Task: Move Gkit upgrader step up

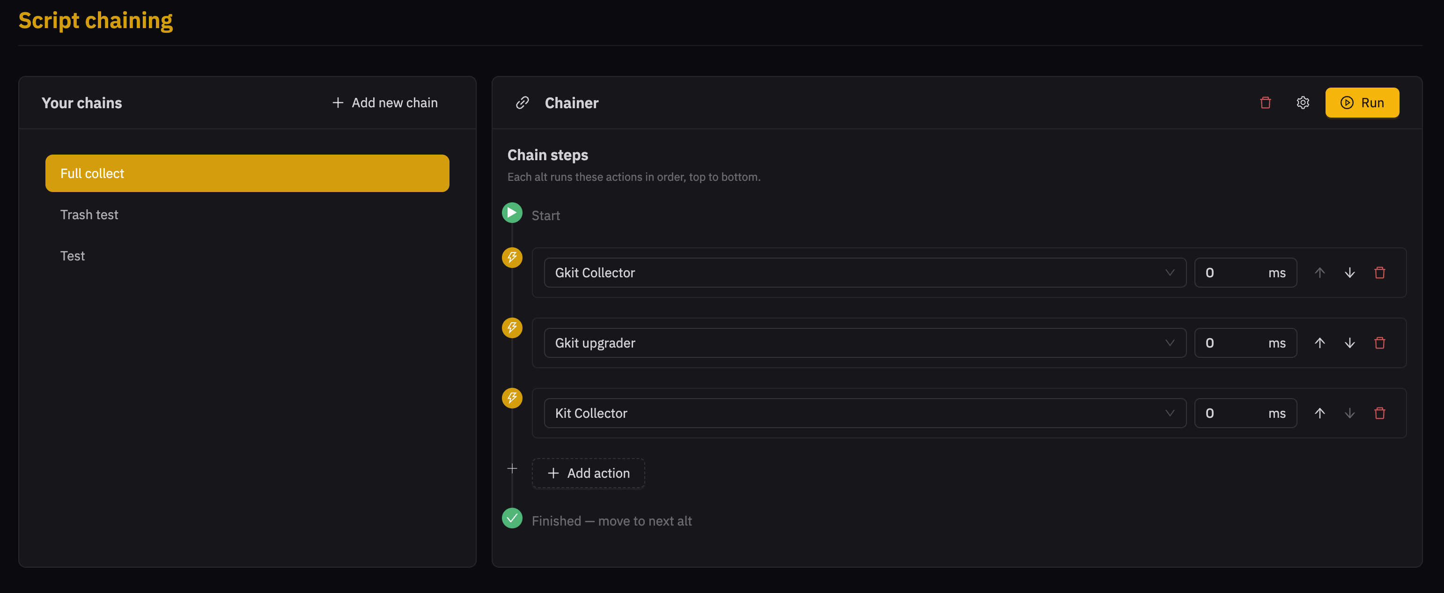Action: (1319, 343)
